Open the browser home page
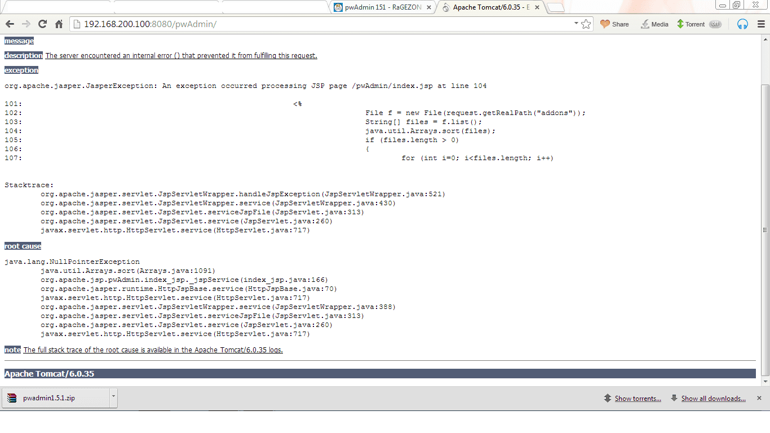This screenshot has height=433, width=770. pos(59,24)
